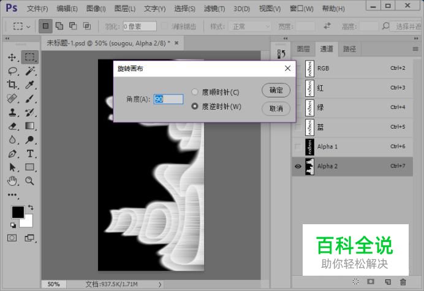Select the Clone Stamp tool

click(x=12, y=112)
